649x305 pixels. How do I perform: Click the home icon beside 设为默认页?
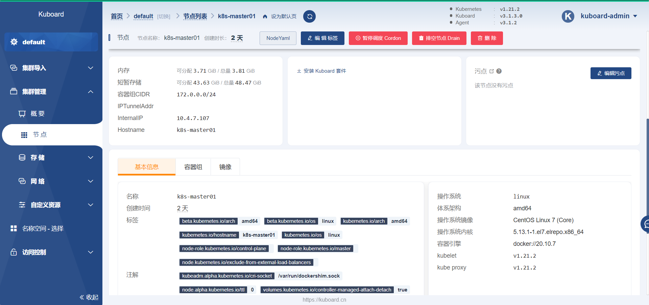coord(265,16)
